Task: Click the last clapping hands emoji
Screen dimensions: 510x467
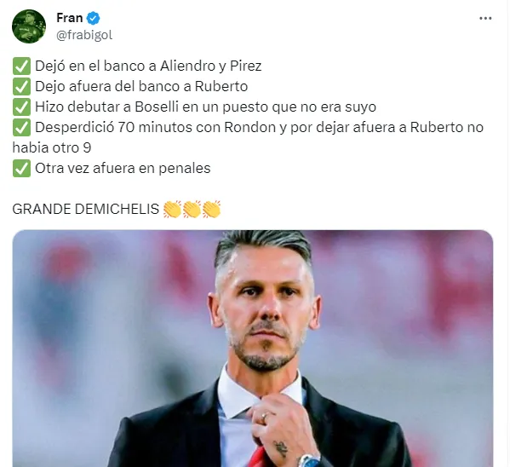Action: (211, 209)
